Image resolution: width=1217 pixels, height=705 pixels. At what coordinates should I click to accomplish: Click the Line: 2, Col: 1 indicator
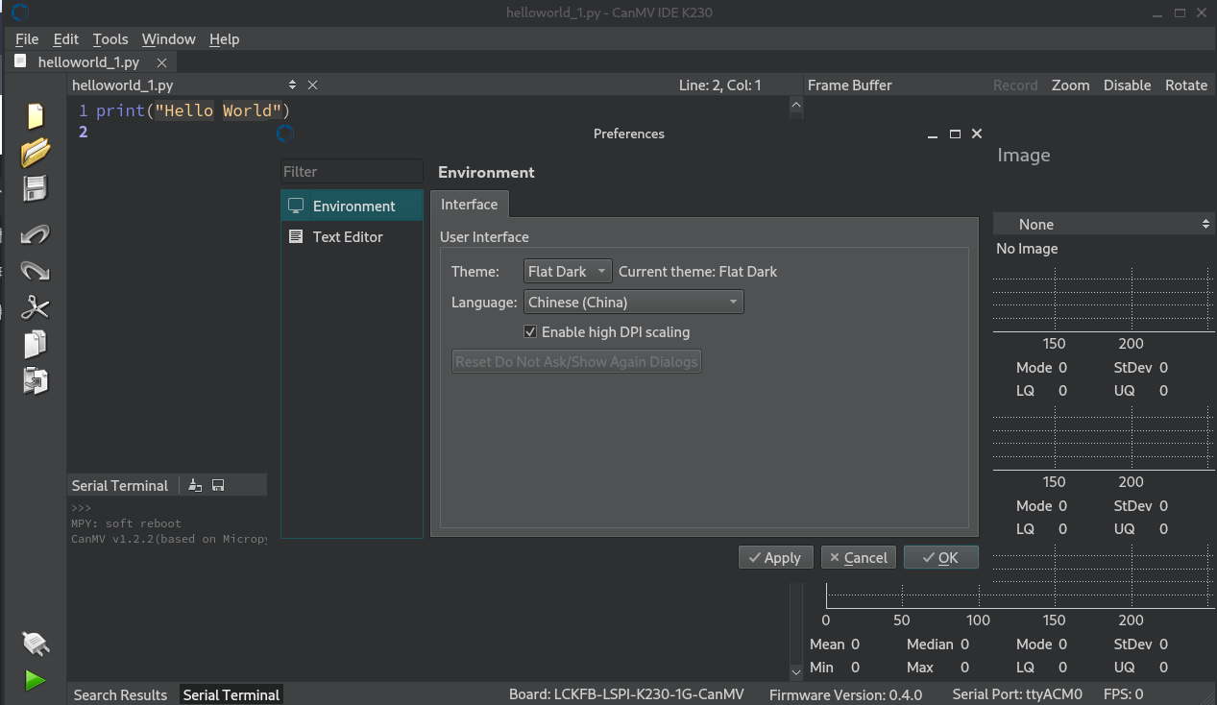coord(719,85)
